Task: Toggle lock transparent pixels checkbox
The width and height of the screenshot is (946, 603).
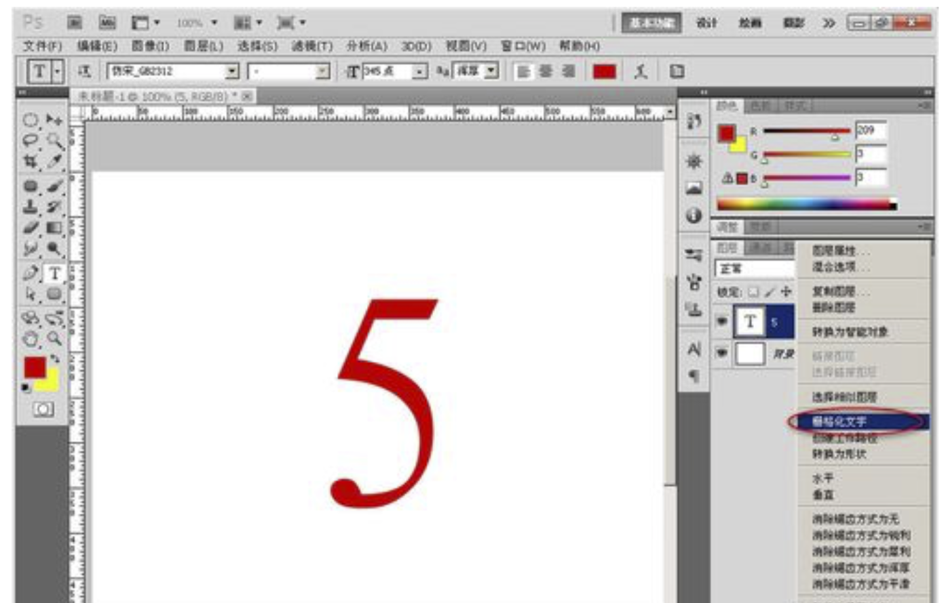Action: [754, 292]
